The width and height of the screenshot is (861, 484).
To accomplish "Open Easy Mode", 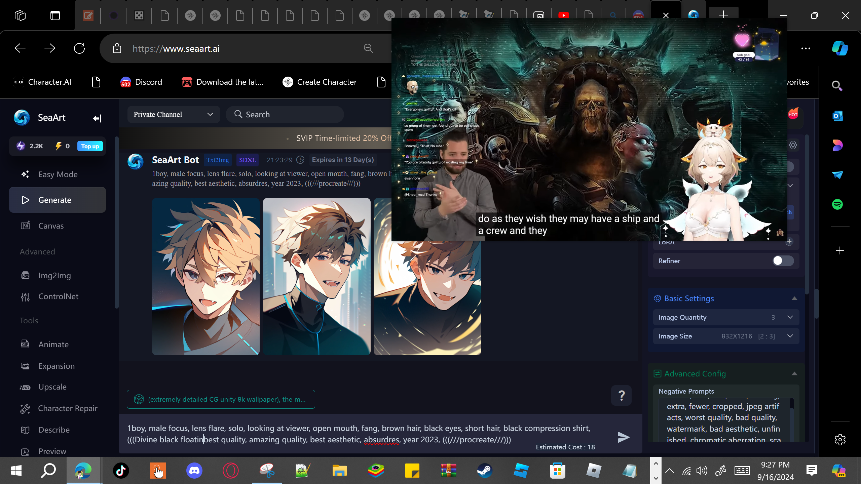I will pos(58,174).
